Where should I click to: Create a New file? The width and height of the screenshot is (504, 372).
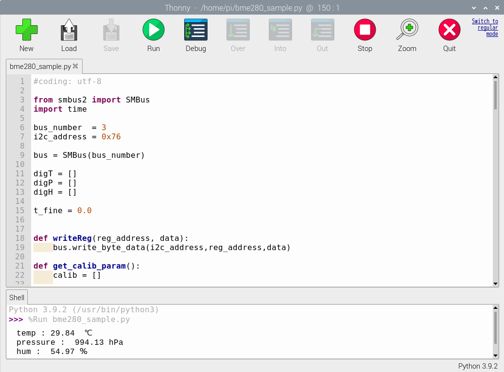(26, 29)
